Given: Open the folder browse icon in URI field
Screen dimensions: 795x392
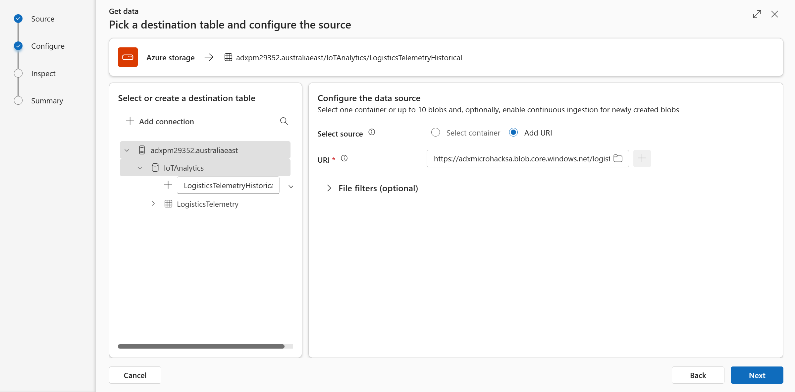Looking at the screenshot, I should (618, 158).
